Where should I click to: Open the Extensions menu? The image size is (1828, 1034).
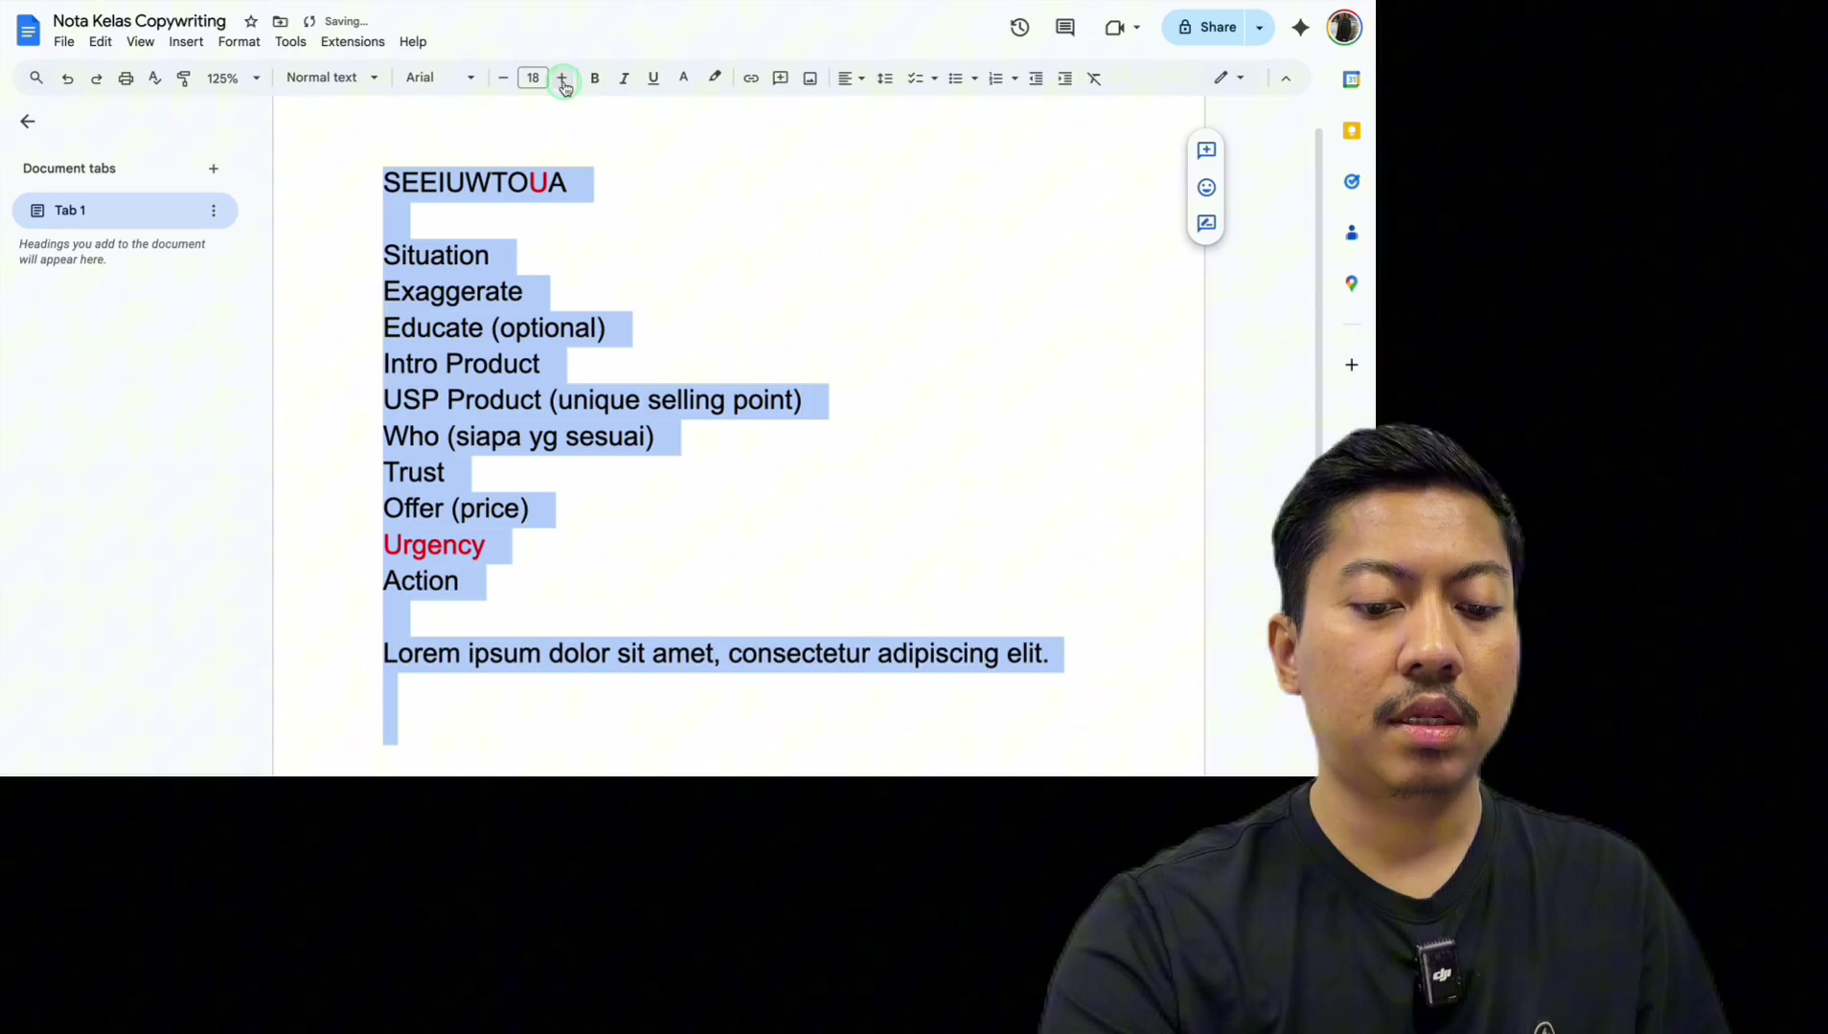point(353,42)
